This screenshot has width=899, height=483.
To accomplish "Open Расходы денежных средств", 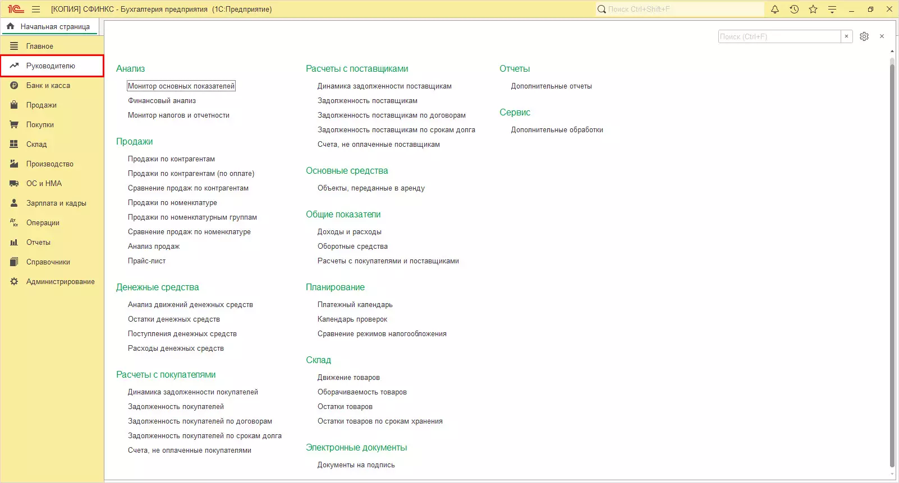I will [x=176, y=349].
